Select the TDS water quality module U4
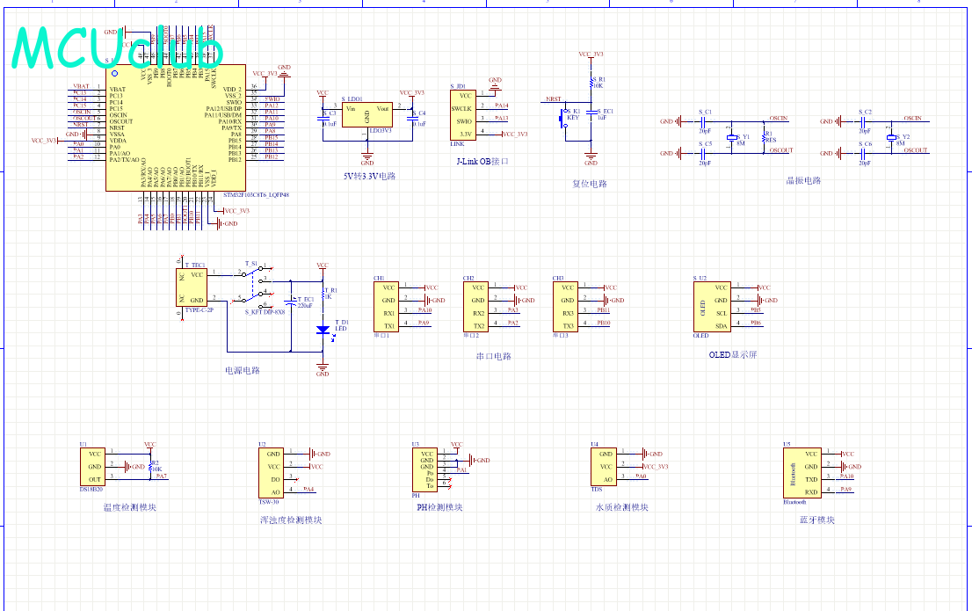Screen dimensions: 972x611 tap(604, 465)
